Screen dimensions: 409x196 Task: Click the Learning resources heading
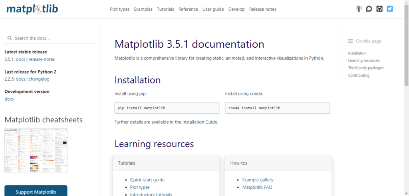[x=154, y=144]
